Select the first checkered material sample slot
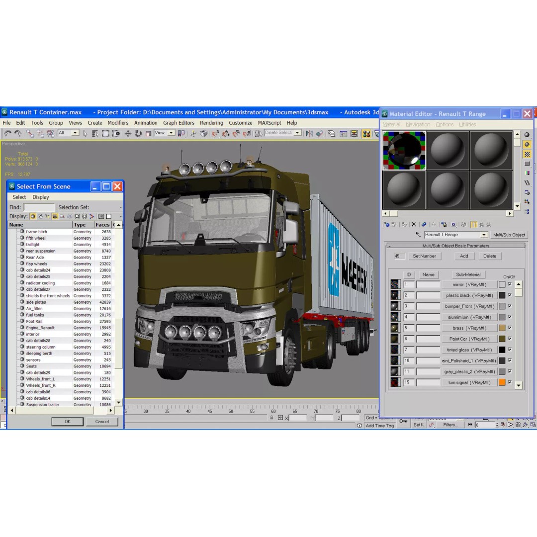The image size is (537, 537). pos(404,151)
